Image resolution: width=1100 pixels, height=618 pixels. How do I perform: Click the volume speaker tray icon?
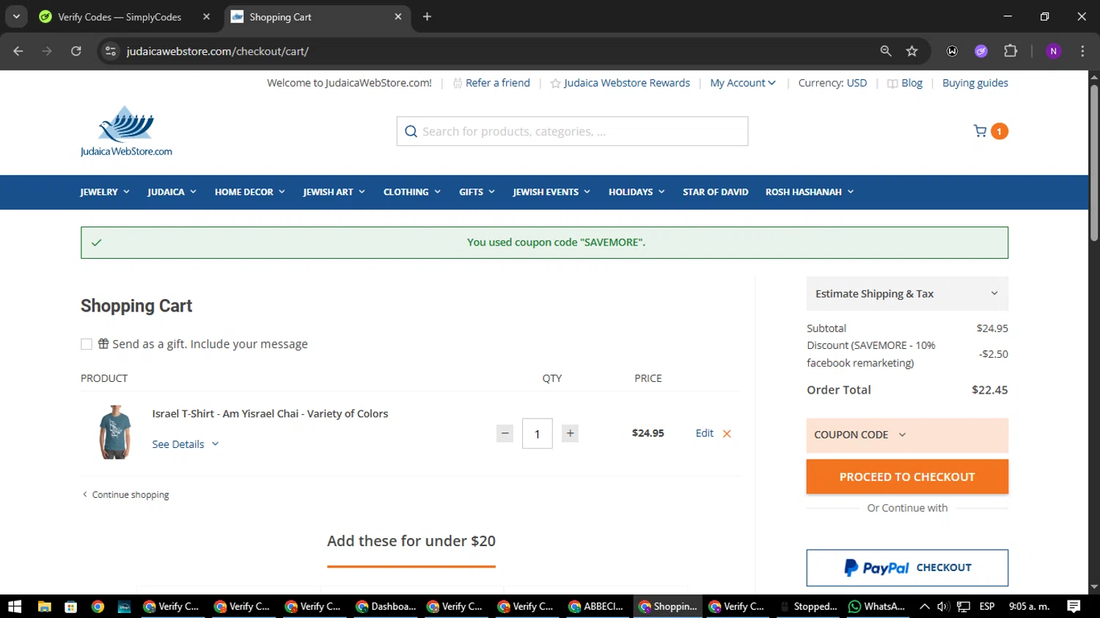tap(943, 606)
